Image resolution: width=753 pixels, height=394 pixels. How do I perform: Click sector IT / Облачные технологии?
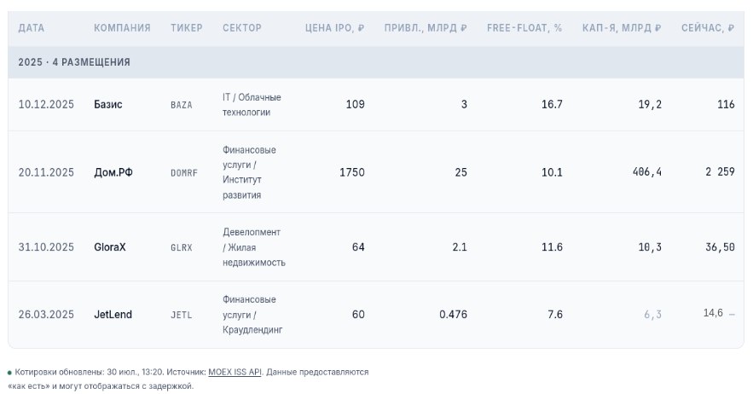point(252,104)
